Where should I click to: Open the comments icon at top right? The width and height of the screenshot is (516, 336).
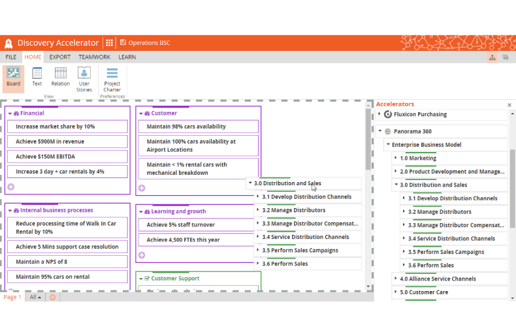[x=506, y=57]
